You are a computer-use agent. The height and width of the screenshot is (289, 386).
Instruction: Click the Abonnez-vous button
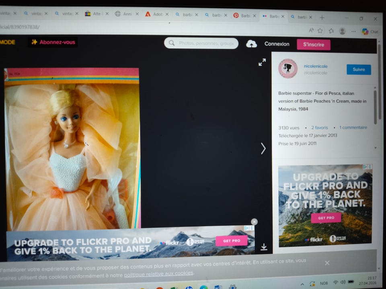[x=53, y=42]
